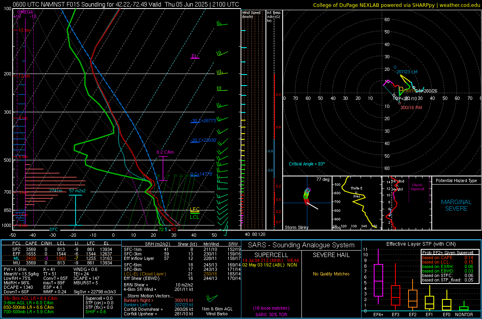Click the green 72 surface dewpoint value
The image size is (482, 319).
pyautogui.click(x=161, y=229)
